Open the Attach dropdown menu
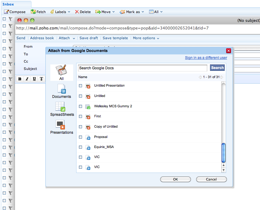 click(67, 38)
